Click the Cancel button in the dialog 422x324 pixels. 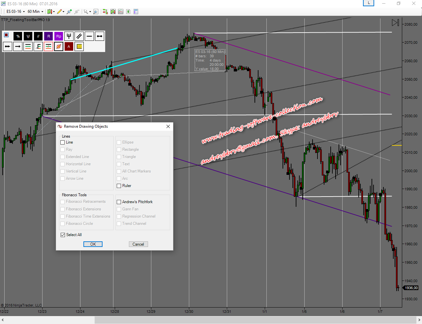click(x=138, y=244)
